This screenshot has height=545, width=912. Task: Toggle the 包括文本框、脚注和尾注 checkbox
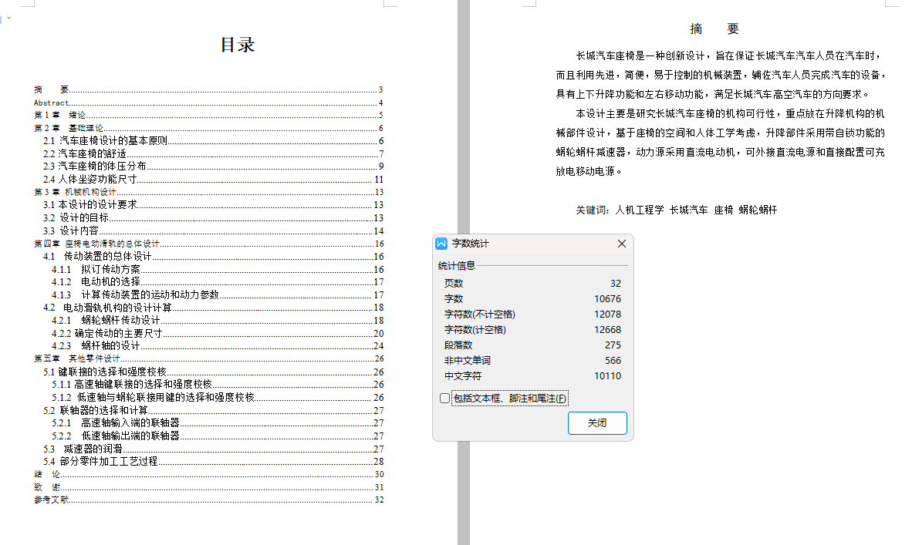pyautogui.click(x=444, y=398)
